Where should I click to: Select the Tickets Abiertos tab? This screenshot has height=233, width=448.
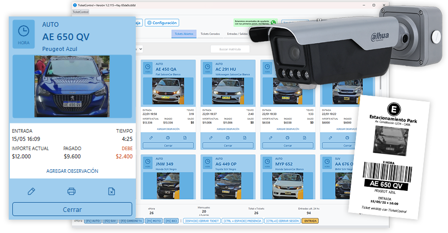pyautogui.click(x=185, y=34)
